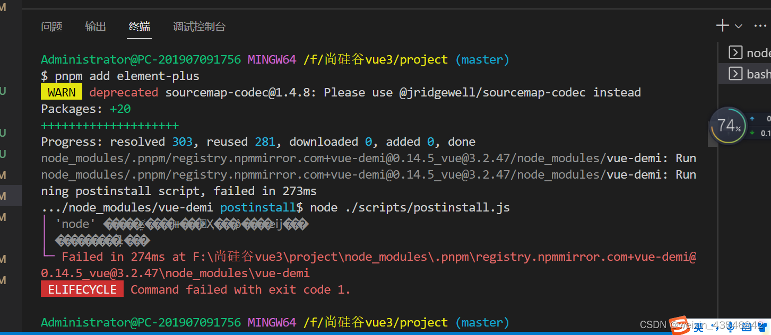Click '@jridgewell/sourcemap-codec' text
The image size is (771, 335).
(x=492, y=92)
